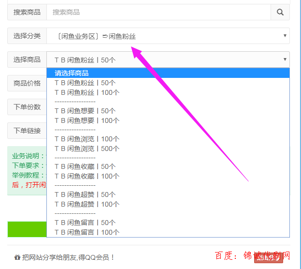Pick TB 闲鱼留言 50个 option
This screenshot has height=269, width=301.
pyautogui.click(x=85, y=223)
